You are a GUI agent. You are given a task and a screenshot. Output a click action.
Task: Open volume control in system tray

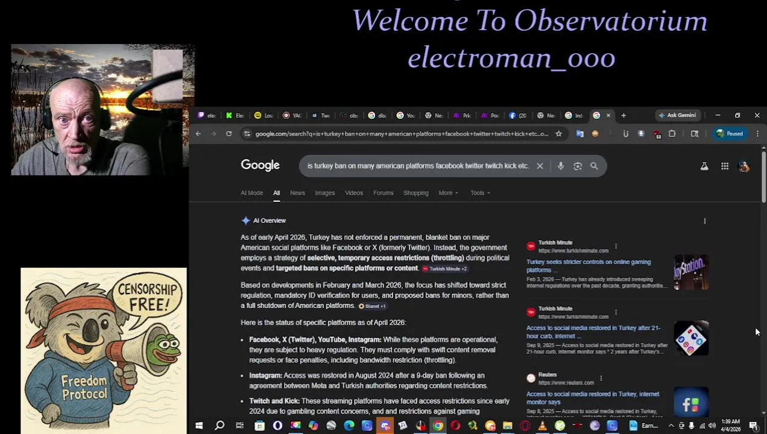712,426
